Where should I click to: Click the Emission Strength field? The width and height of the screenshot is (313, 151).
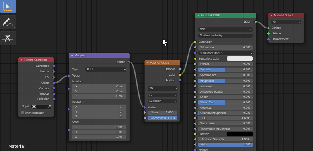click(x=226, y=139)
